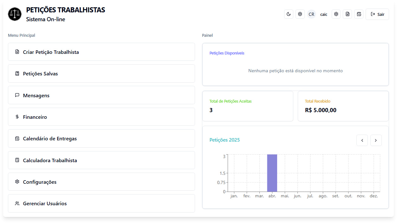Click the abr. bar in the chart
This screenshot has width=397, height=223.
tap(272, 173)
